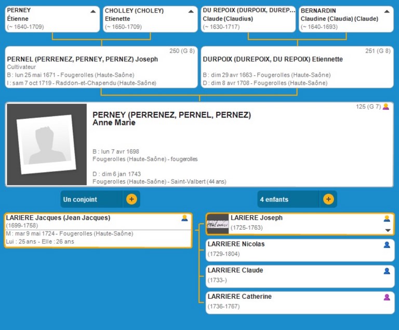Click LARIERE Joseph's signature thumbnail
The image size is (399, 330).
tap(218, 223)
